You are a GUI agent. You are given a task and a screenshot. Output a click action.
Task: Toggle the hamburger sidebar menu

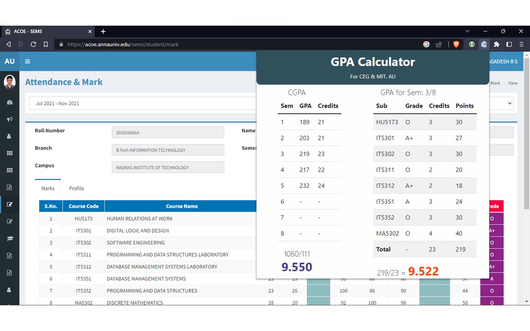point(28,62)
